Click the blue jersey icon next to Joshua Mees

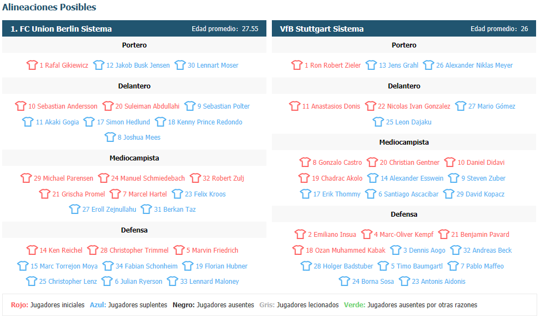tap(110, 137)
